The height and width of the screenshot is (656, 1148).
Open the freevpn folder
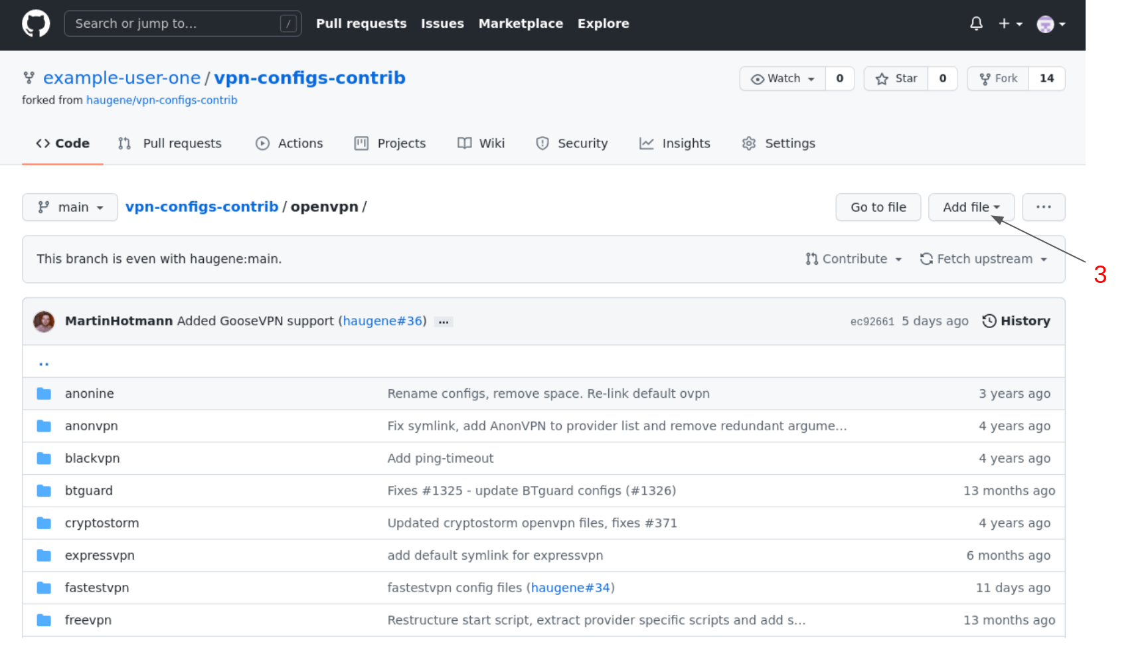88,621
